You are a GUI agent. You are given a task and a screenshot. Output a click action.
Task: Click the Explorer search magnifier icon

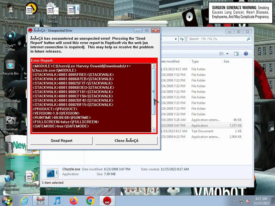(248, 39)
